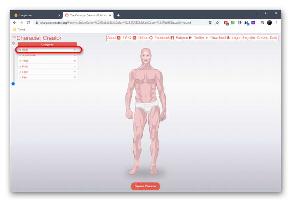Click the Download link
Image resolution: width=291 pixels, height=202 pixels.
[220, 38]
